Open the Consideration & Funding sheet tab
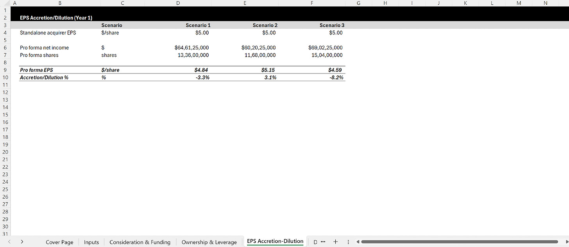 click(x=140, y=242)
